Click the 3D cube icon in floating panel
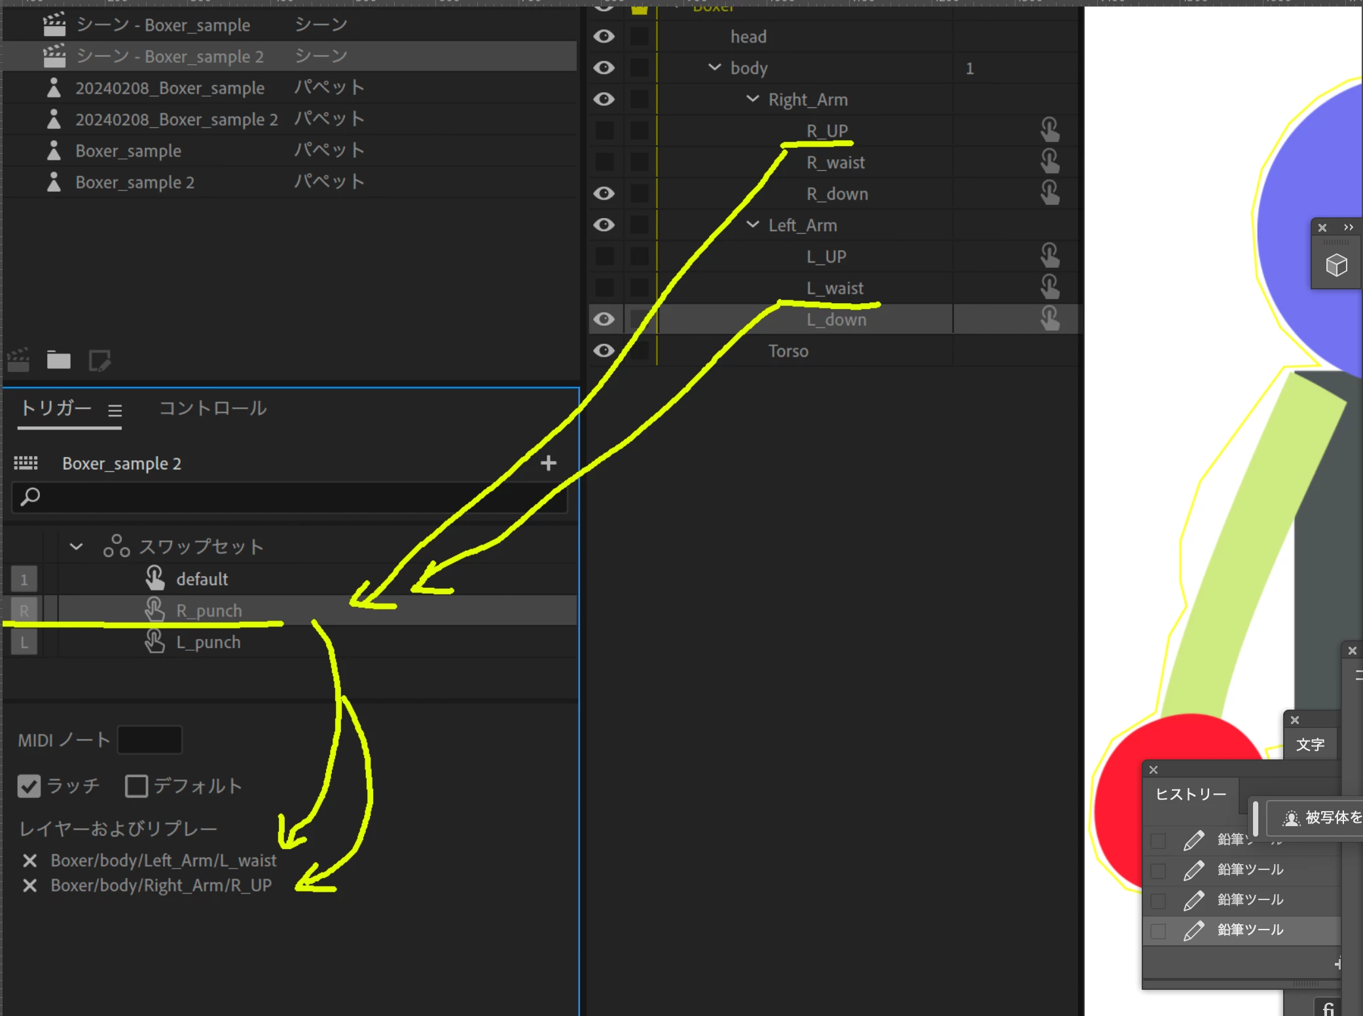 coord(1336,266)
